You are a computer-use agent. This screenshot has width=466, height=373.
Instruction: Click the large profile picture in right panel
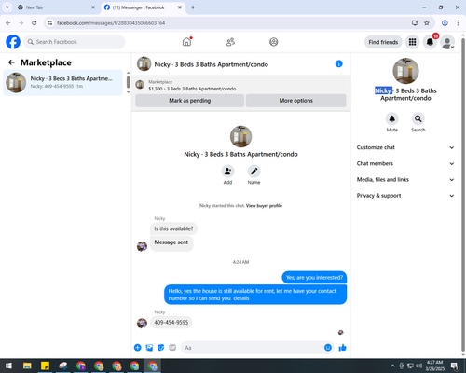(x=405, y=71)
